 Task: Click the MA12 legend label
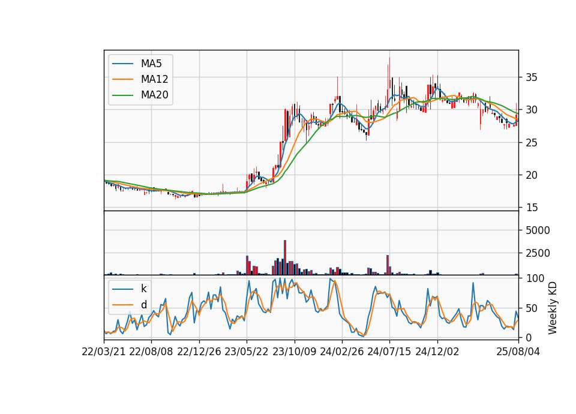[154, 79]
